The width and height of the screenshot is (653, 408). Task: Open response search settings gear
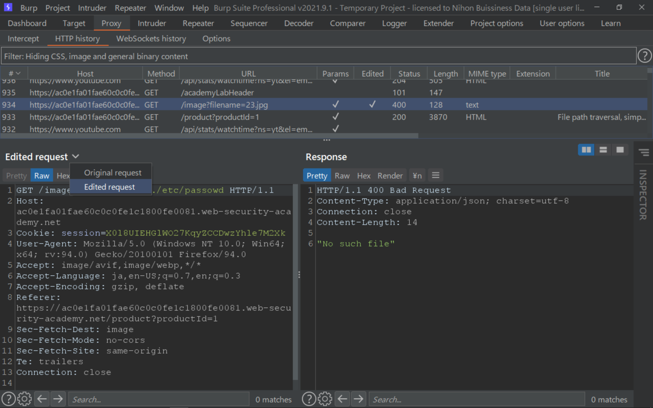click(x=325, y=399)
